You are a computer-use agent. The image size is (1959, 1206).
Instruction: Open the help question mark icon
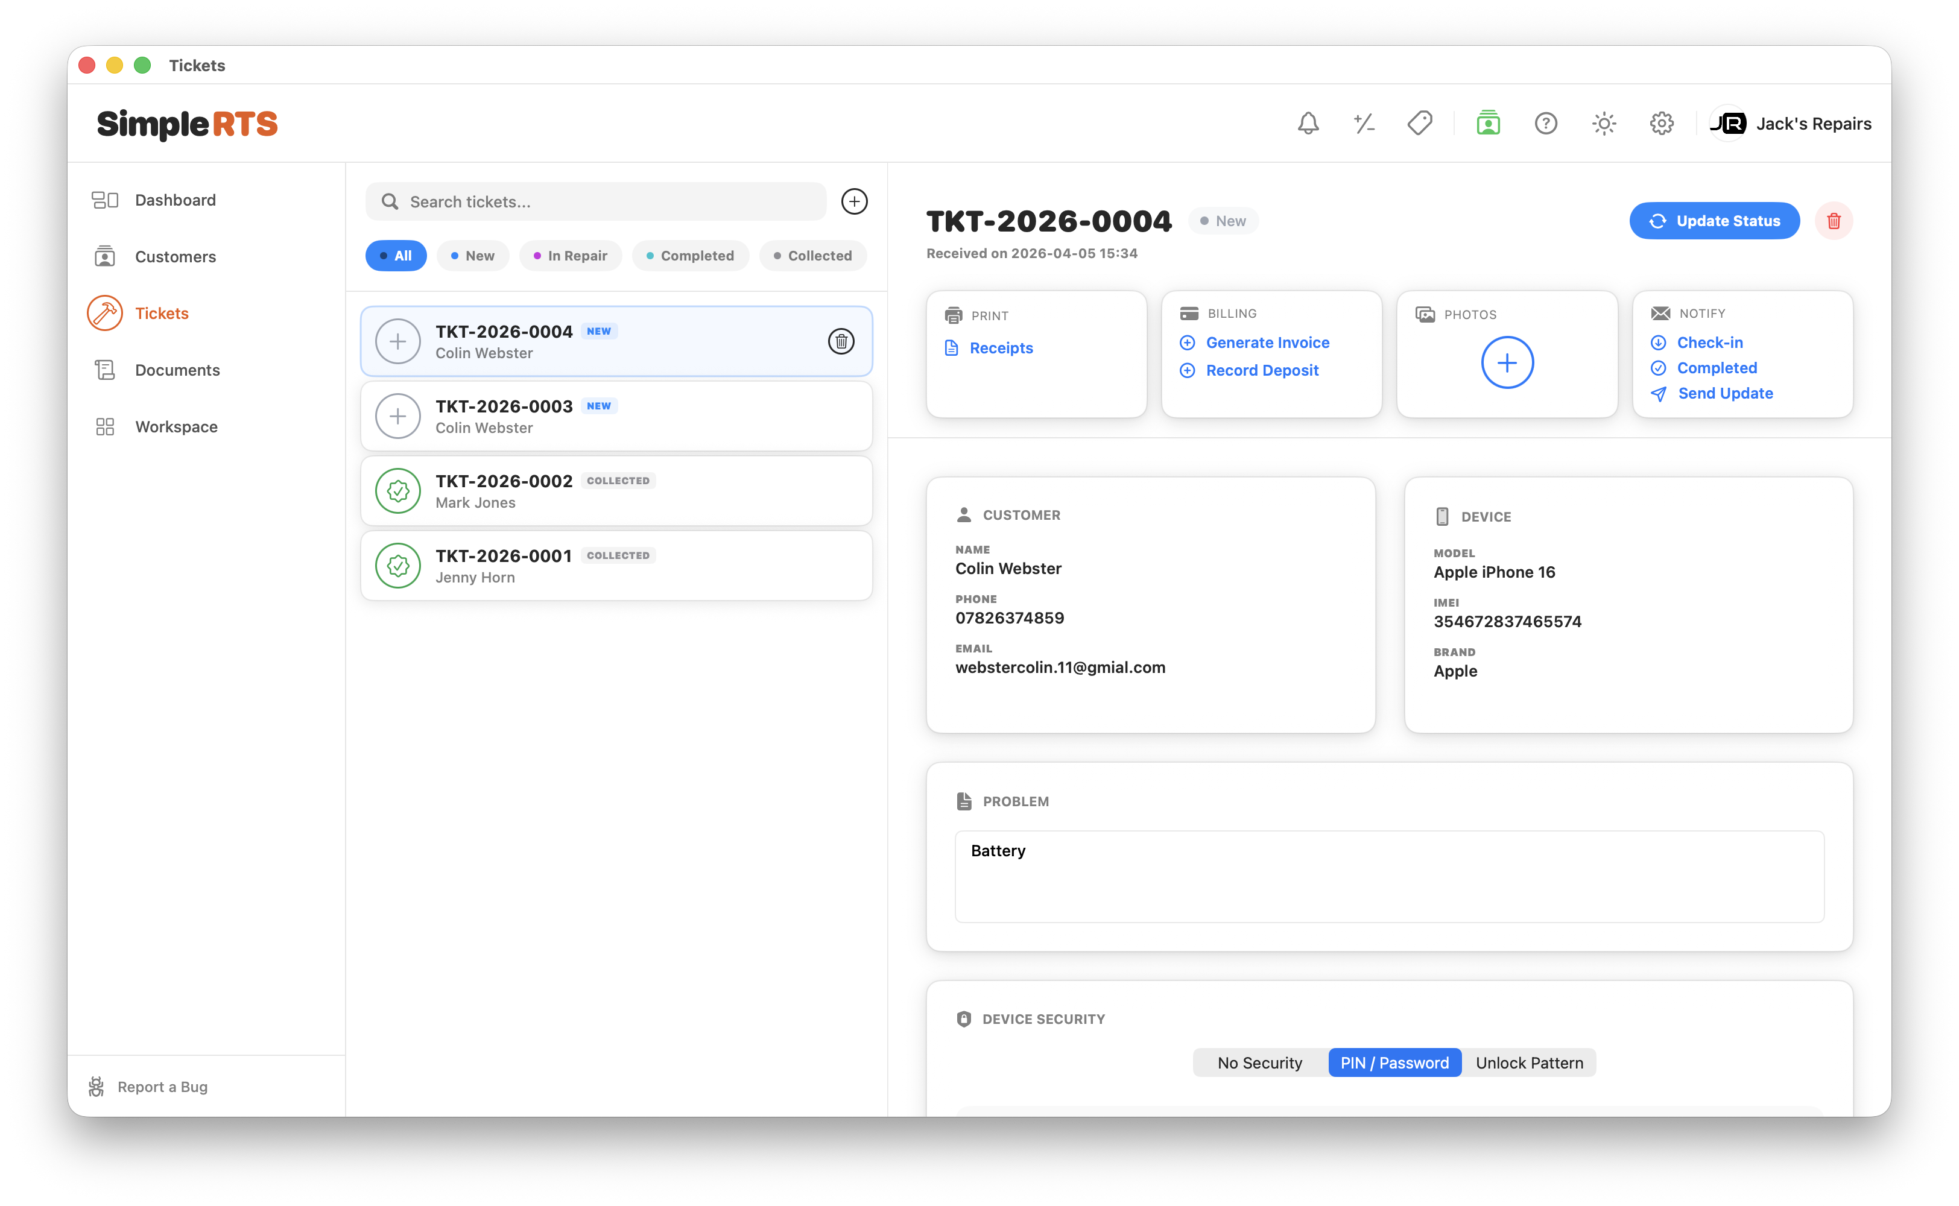click(x=1546, y=124)
